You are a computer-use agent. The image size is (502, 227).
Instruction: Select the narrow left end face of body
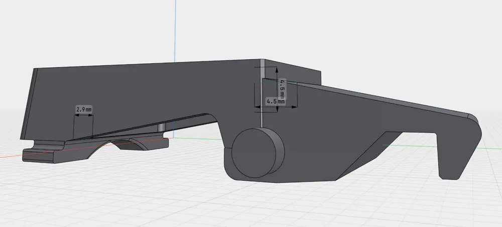(29, 104)
